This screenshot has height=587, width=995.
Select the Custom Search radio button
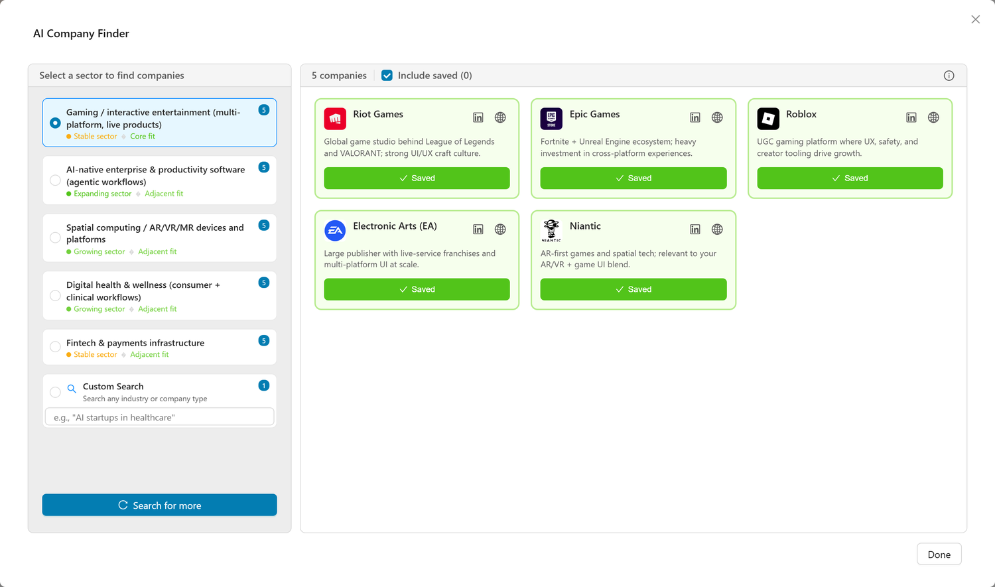(55, 392)
